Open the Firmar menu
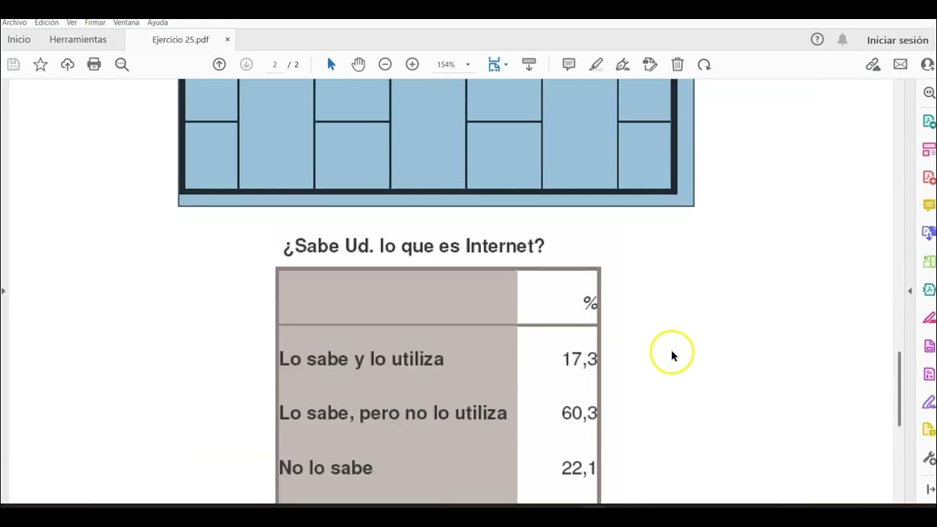937x527 pixels. tap(95, 23)
